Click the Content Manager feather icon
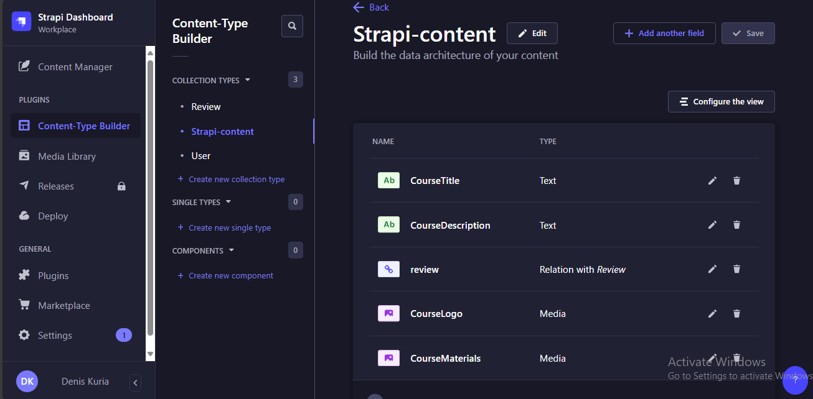Viewport: 813px width, 399px height. click(x=24, y=66)
